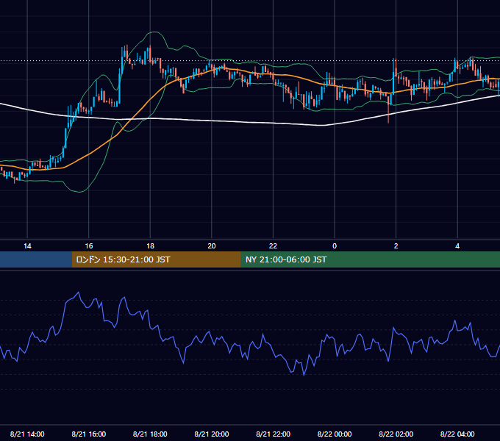Click the '8/22 04:00' label on oscillator axis
This screenshot has width=500, height=441.
pyautogui.click(x=457, y=434)
